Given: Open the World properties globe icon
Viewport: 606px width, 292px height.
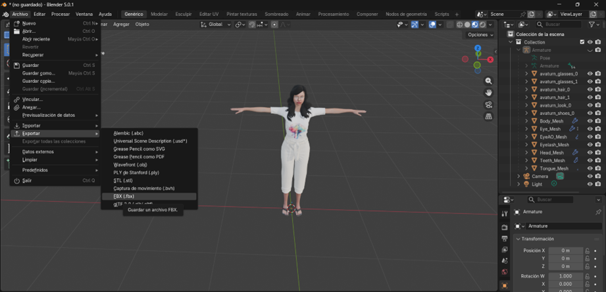Looking at the screenshot, I should (x=505, y=272).
